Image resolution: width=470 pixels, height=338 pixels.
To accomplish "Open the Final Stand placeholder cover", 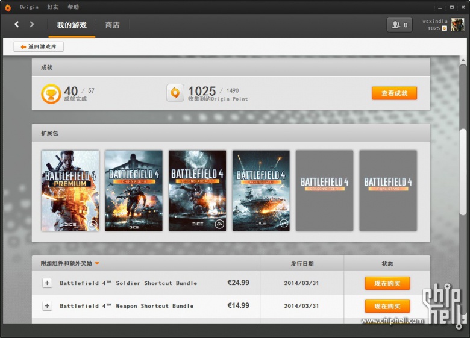I will [388, 190].
